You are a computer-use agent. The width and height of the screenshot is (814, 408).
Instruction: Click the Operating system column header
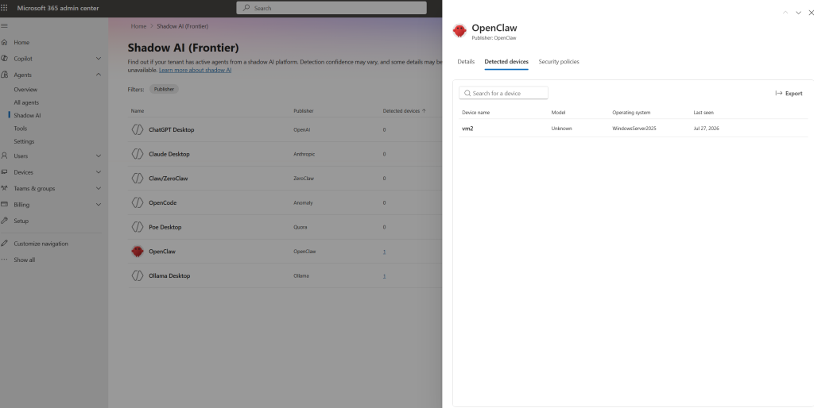(x=630, y=113)
